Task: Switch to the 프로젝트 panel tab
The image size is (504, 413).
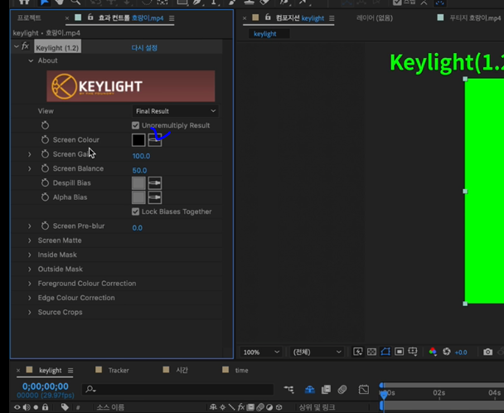Action: pyautogui.click(x=29, y=17)
